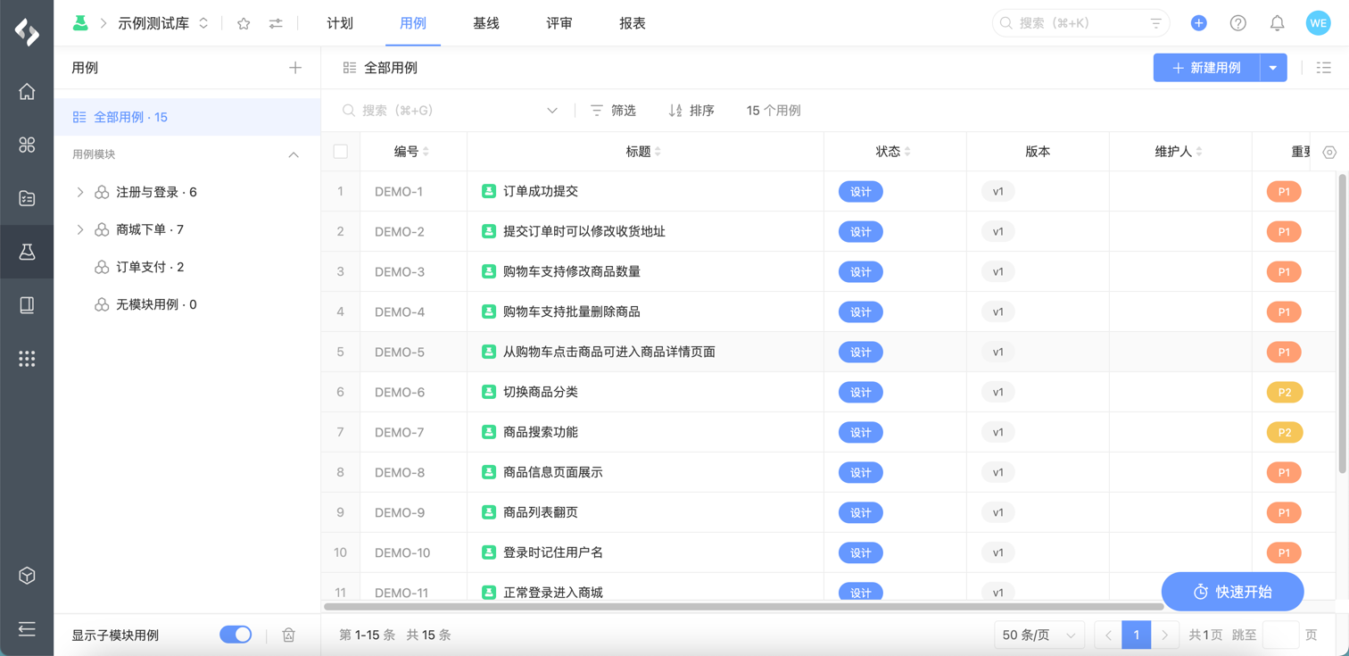Click the P2 priority badge for DEMO-7
Viewport: 1349px width, 656px height.
point(1285,432)
